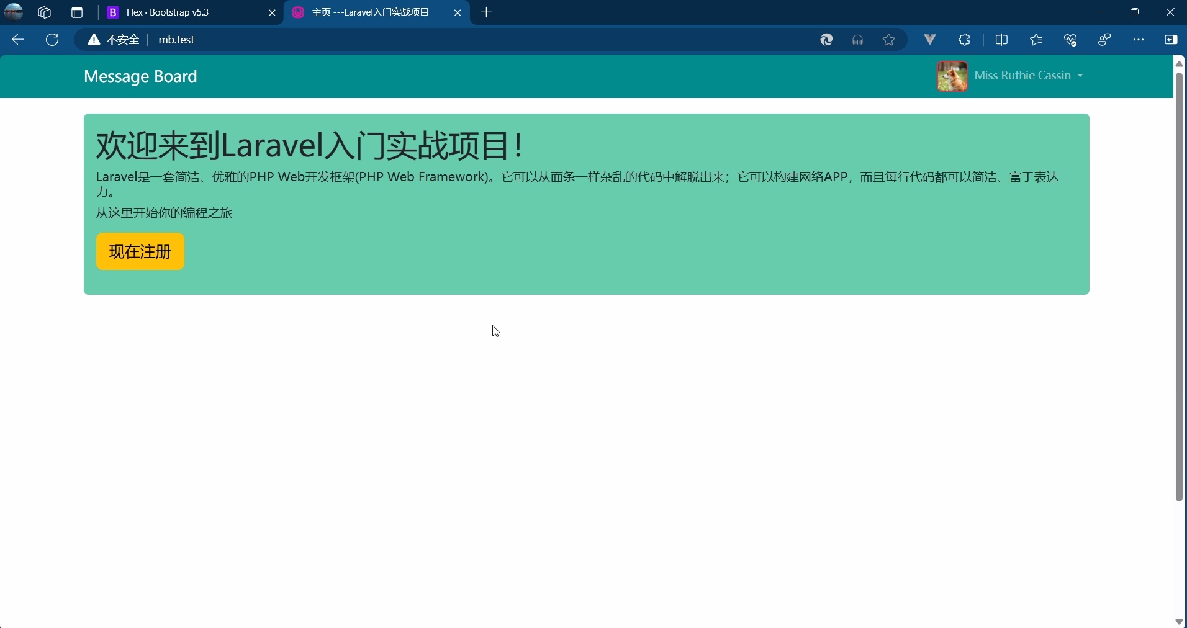Select the Laravel 主页 tab
The image size is (1187, 628).
(369, 12)
